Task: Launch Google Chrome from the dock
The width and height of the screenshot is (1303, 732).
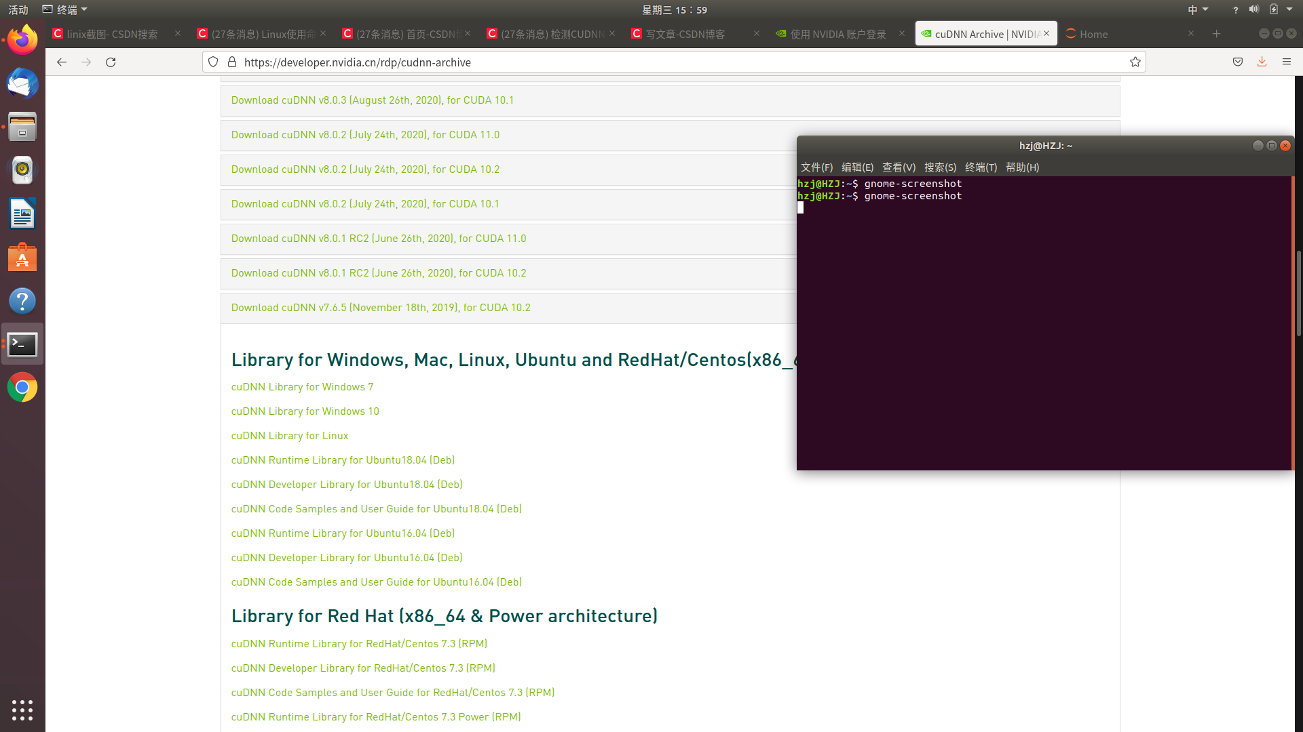Action: (22, 388)
